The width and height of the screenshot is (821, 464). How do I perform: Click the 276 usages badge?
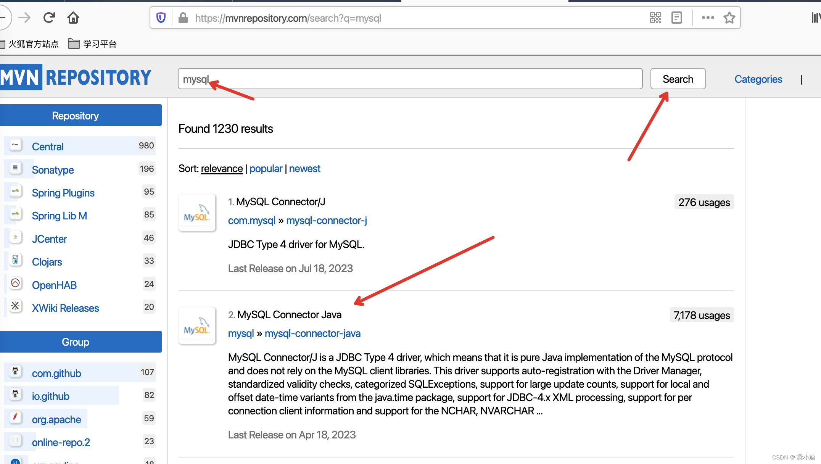pyautogui.click(x=704, y=202)
